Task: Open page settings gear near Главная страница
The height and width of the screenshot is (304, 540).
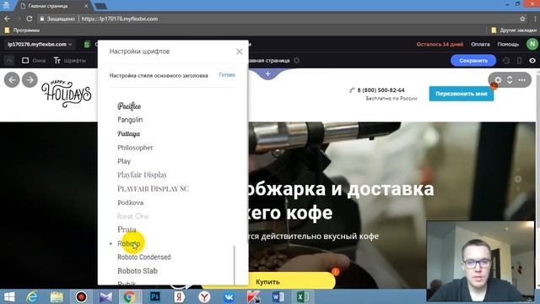Action: click(296, 60)
